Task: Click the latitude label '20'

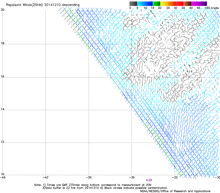Action: click(2, 10)
